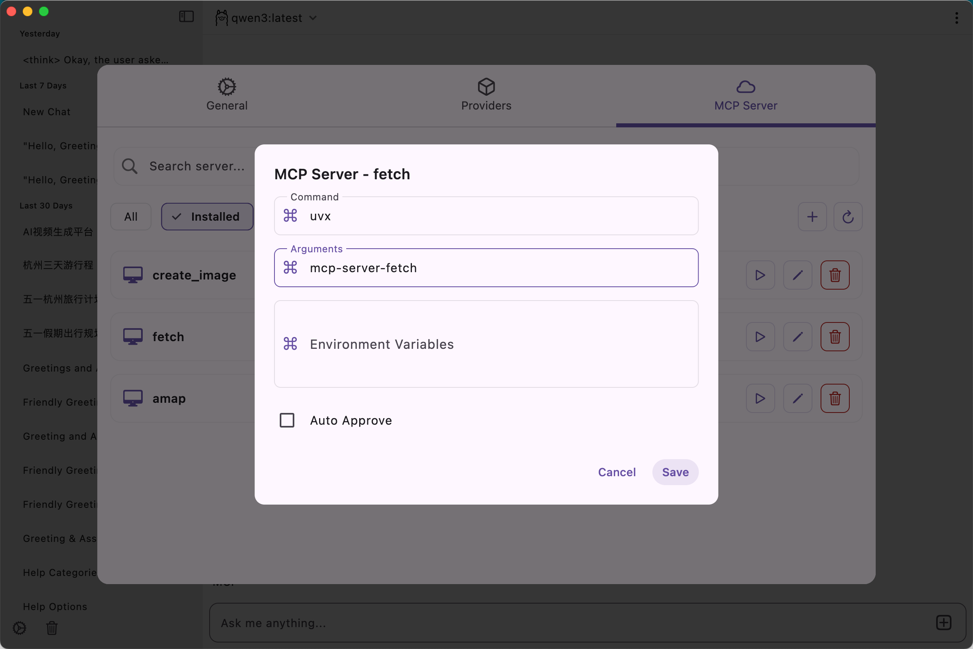973x649 pixels.
Task: Expand the qwen3:latest model dropdown
Action: 266,18
